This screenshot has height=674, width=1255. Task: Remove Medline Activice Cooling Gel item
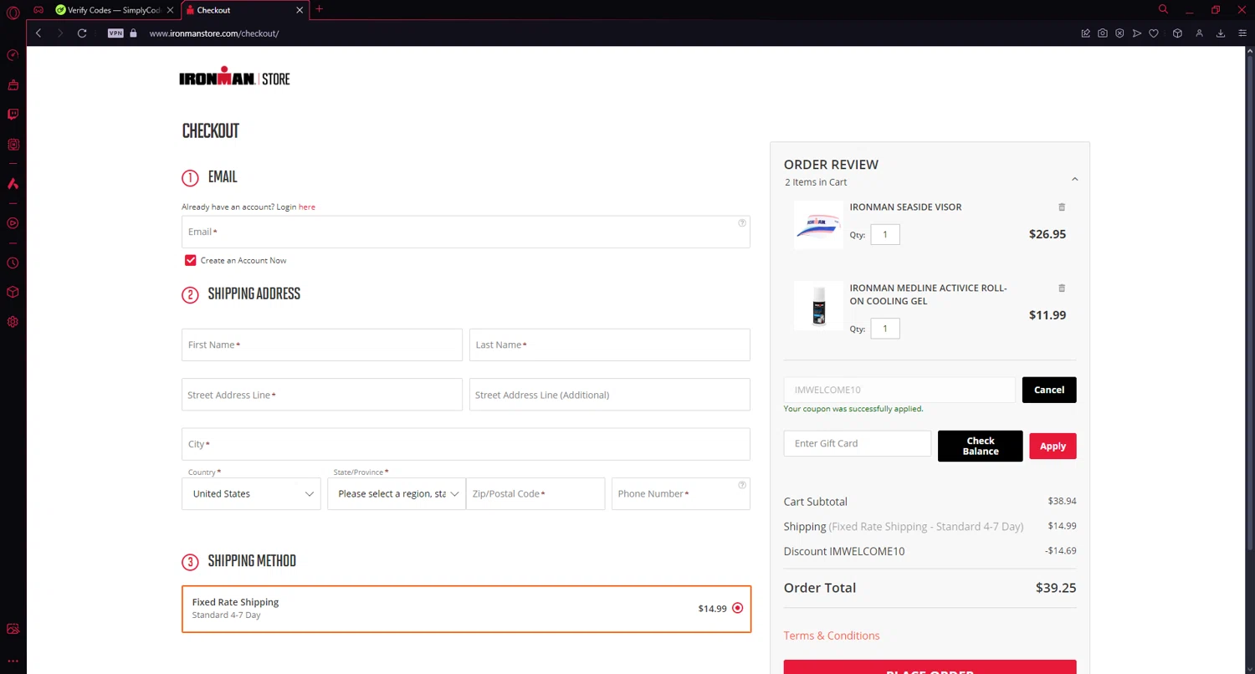(x=1062, y=288)
